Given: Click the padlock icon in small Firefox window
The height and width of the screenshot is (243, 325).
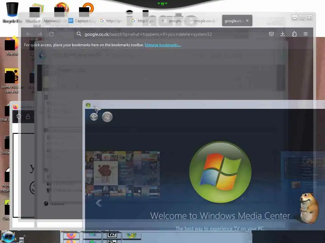Looking at the screenshot, I should [x=28, y=117].
